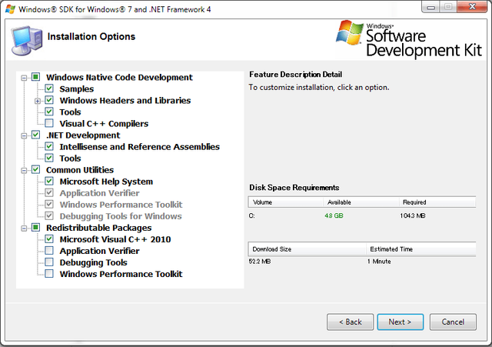The image size is (492, 347).
Task: Collapse the Common Utilities node
Action: coord(24,171)
